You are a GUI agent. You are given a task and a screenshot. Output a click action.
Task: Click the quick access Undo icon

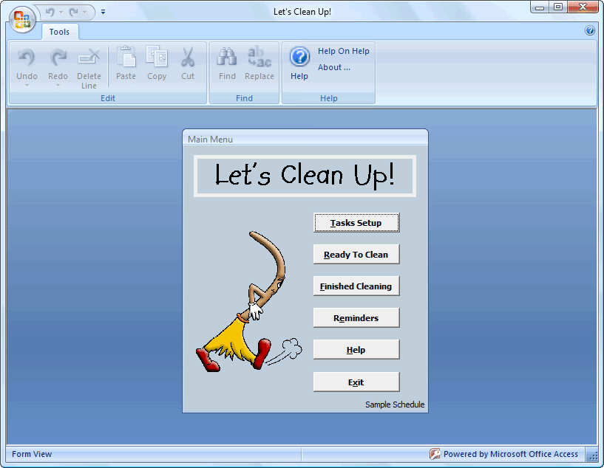[50, 13]
